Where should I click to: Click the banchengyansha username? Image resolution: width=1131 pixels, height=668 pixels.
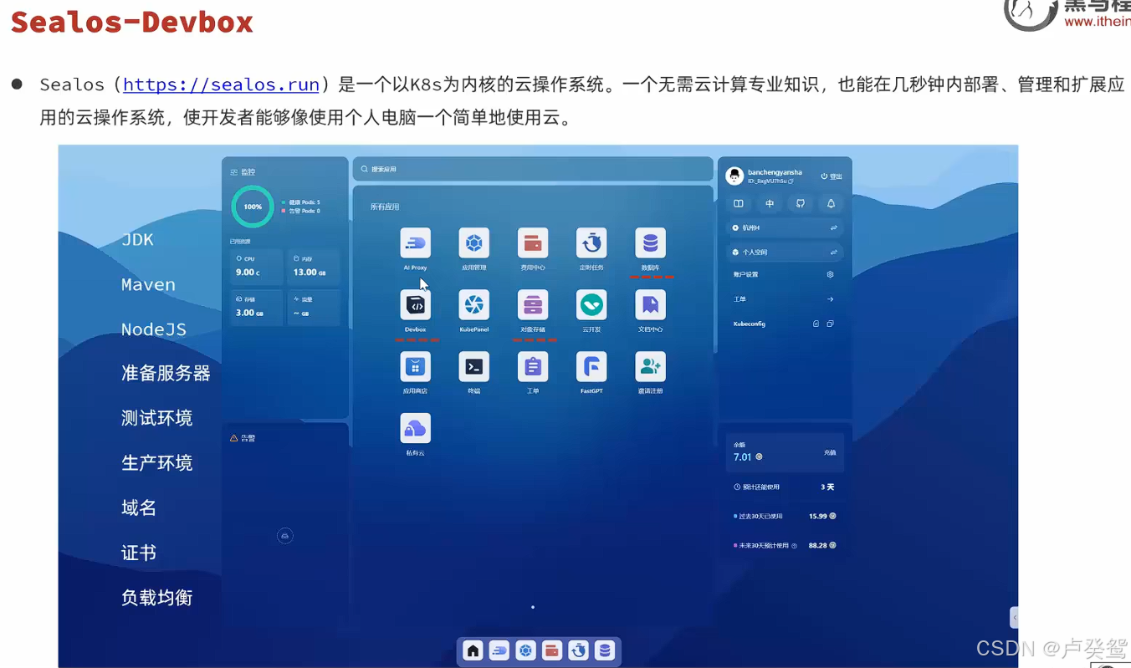[x=775, y=172]
